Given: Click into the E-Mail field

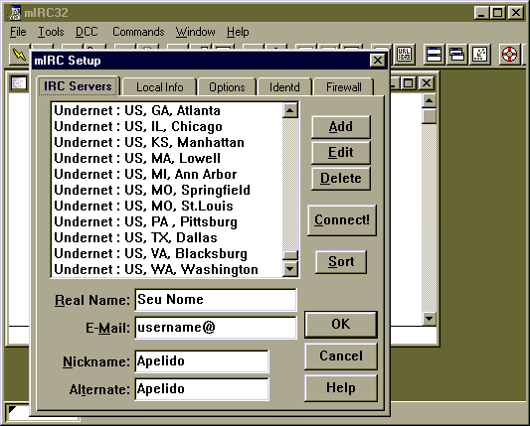Looking at the screenshot, I should (216, 328).
